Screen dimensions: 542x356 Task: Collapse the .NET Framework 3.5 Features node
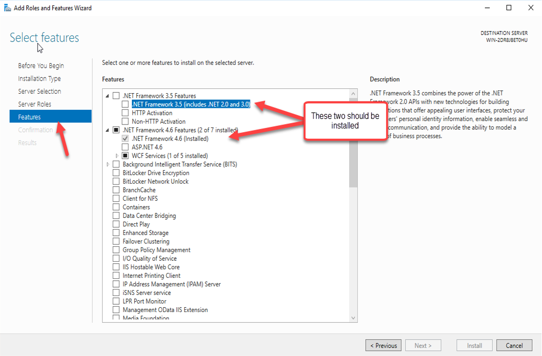tap(107, 96)
